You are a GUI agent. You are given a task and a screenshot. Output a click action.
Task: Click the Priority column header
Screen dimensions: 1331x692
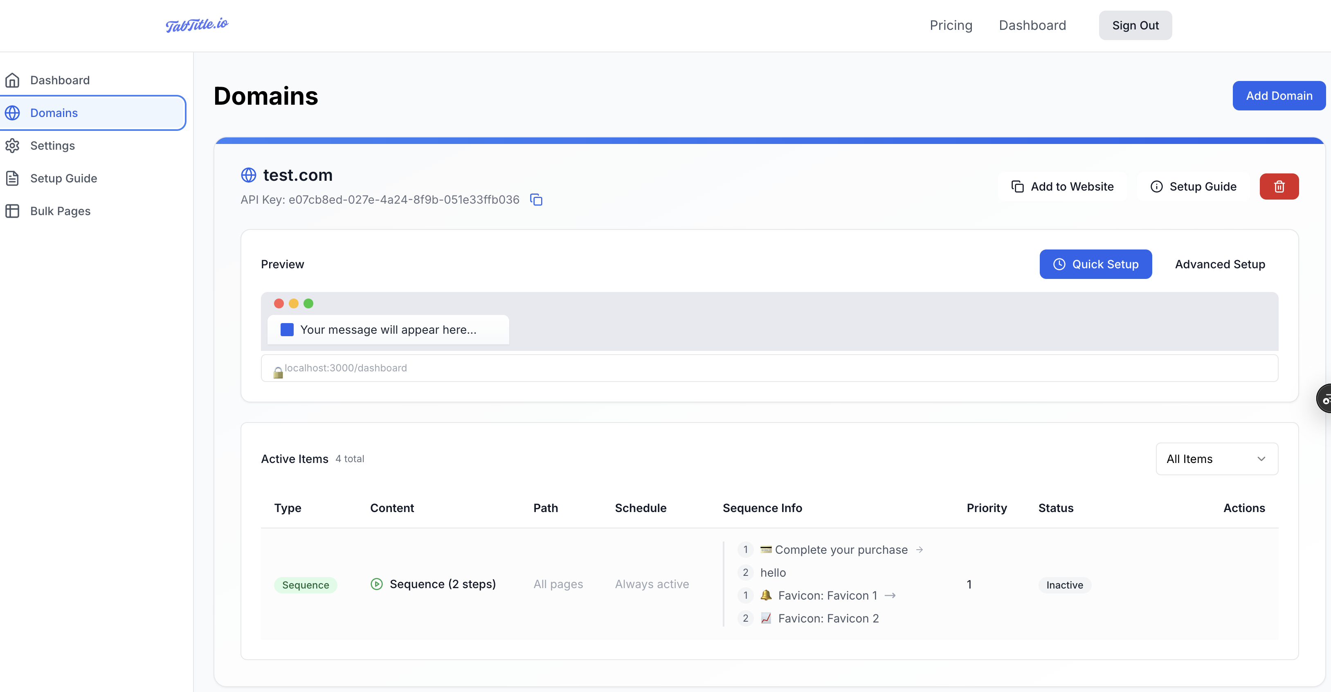(986, 508)
